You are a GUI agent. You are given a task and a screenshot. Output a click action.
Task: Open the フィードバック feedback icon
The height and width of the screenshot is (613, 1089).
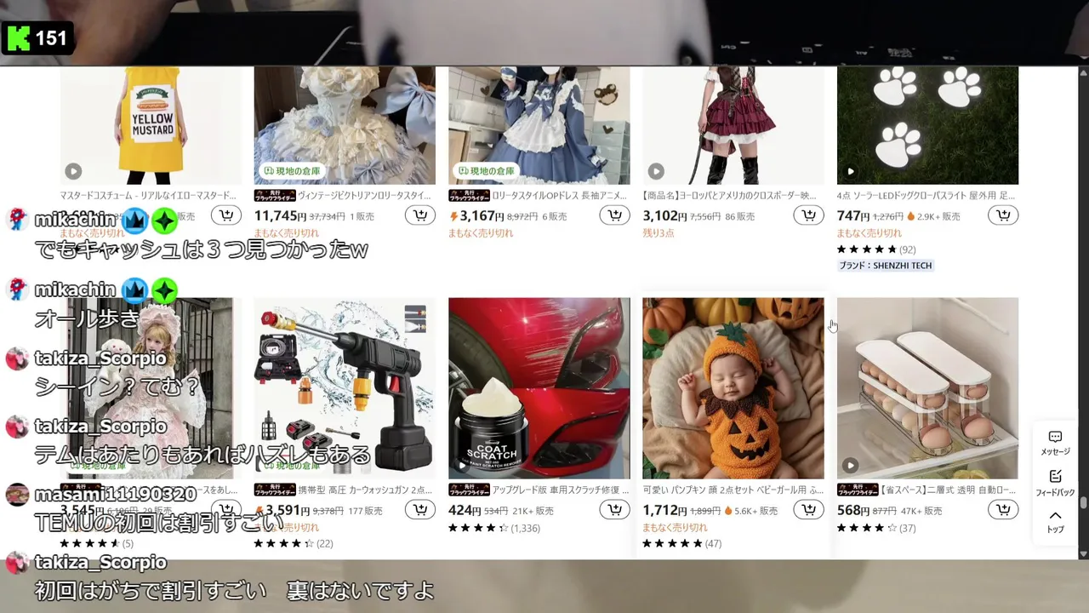pos(1055,483)
